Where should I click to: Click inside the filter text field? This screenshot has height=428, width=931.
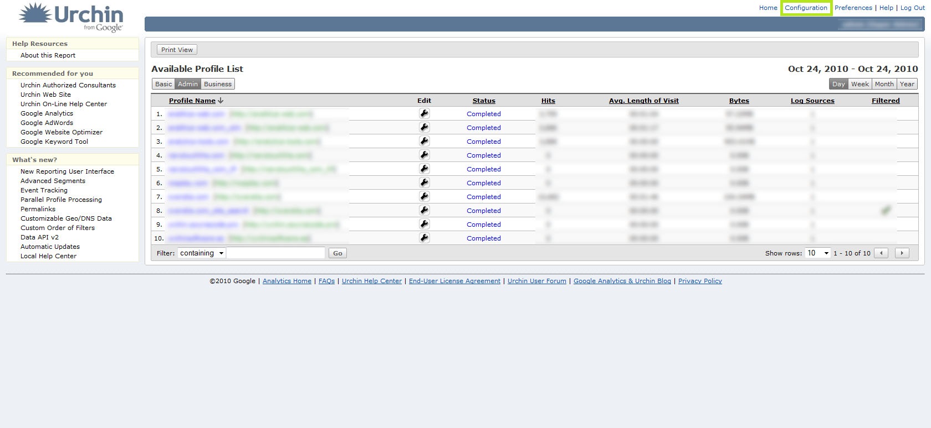276,253
